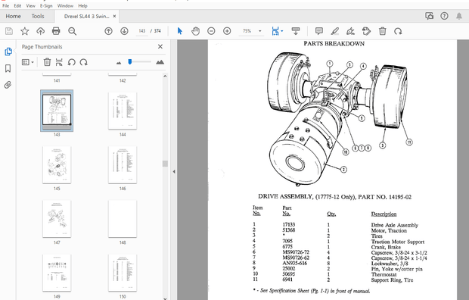Viewport: 469px width, 300px height.
Task: Click the print pages icon in thumbnails panel
Action: pyautogui.click(x=59, y=62)
